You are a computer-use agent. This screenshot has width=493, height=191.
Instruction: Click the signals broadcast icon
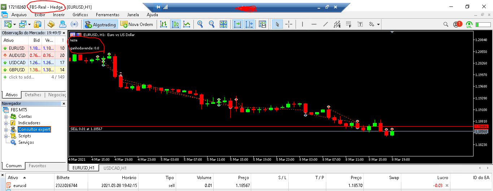pos(74,24)
